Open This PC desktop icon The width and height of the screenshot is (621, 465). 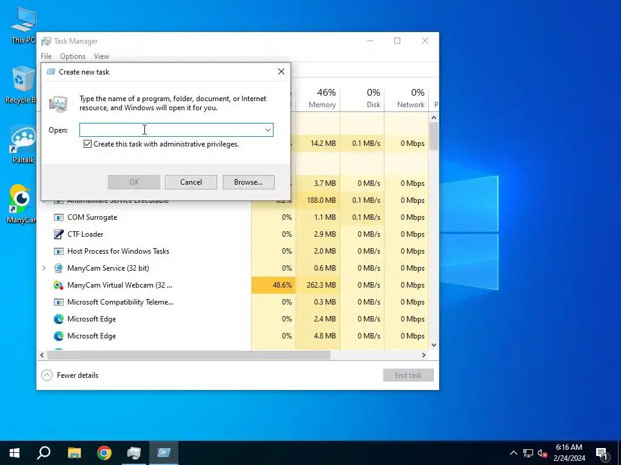[24, 25]
